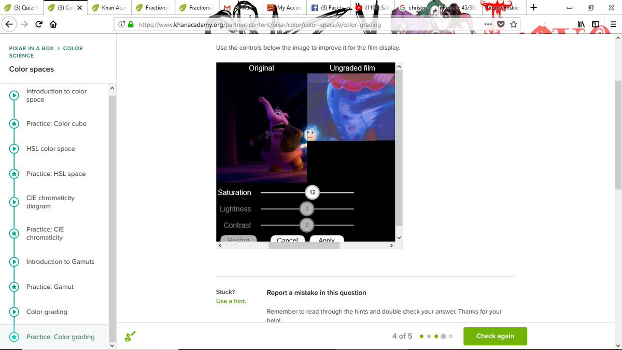
Task: Click Report a mistake in this question
Action: point(316,293)
